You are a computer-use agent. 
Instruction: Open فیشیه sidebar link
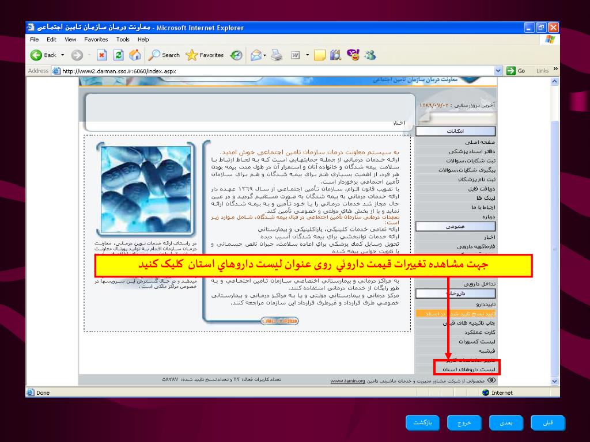click(x=487, y=351)
